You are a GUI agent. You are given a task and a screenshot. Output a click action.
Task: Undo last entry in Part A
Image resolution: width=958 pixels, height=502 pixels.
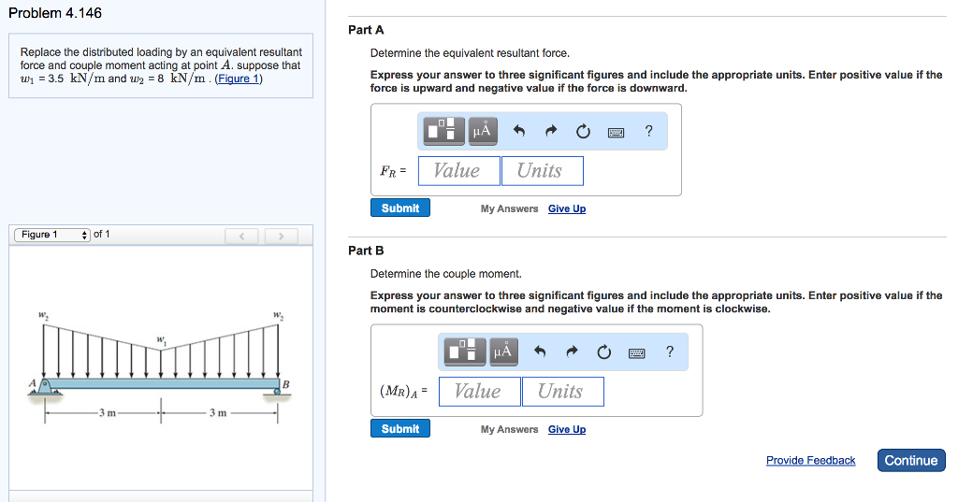point(520,132)
